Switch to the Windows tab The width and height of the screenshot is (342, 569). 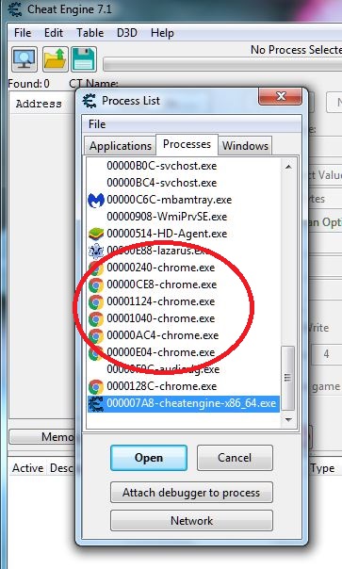tap(245, 146)
